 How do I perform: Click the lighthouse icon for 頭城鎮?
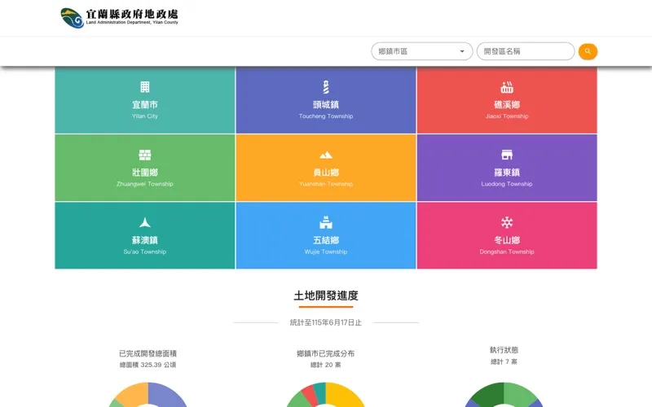(326, 87)
